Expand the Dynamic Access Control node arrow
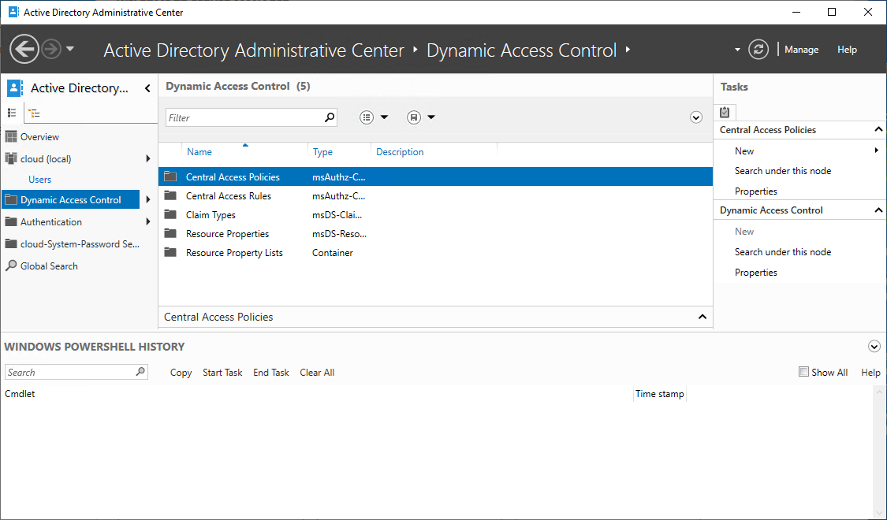The width and height of the screenshot is (887, 520). click(x=148, y=199)
